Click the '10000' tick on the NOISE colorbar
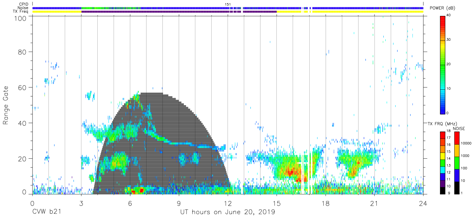Image resolution: width=476 pixels, height=220 pixels. tap(466, 143)
